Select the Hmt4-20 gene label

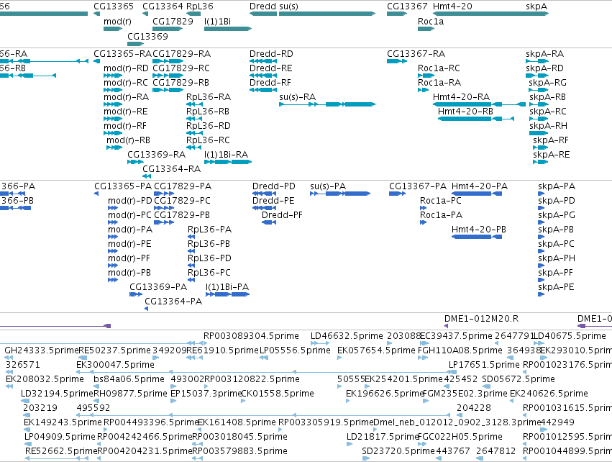tap(452, 6)
